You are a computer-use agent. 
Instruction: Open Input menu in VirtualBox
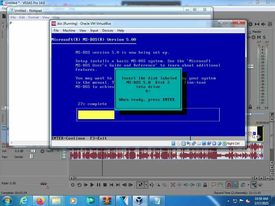pos(94,31)
